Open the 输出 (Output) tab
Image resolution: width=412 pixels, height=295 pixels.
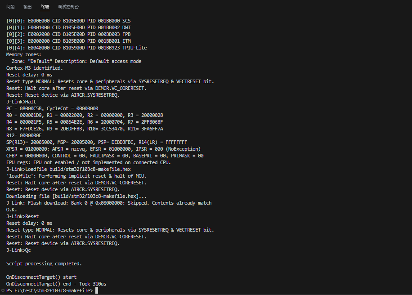(x=27, y=7)
